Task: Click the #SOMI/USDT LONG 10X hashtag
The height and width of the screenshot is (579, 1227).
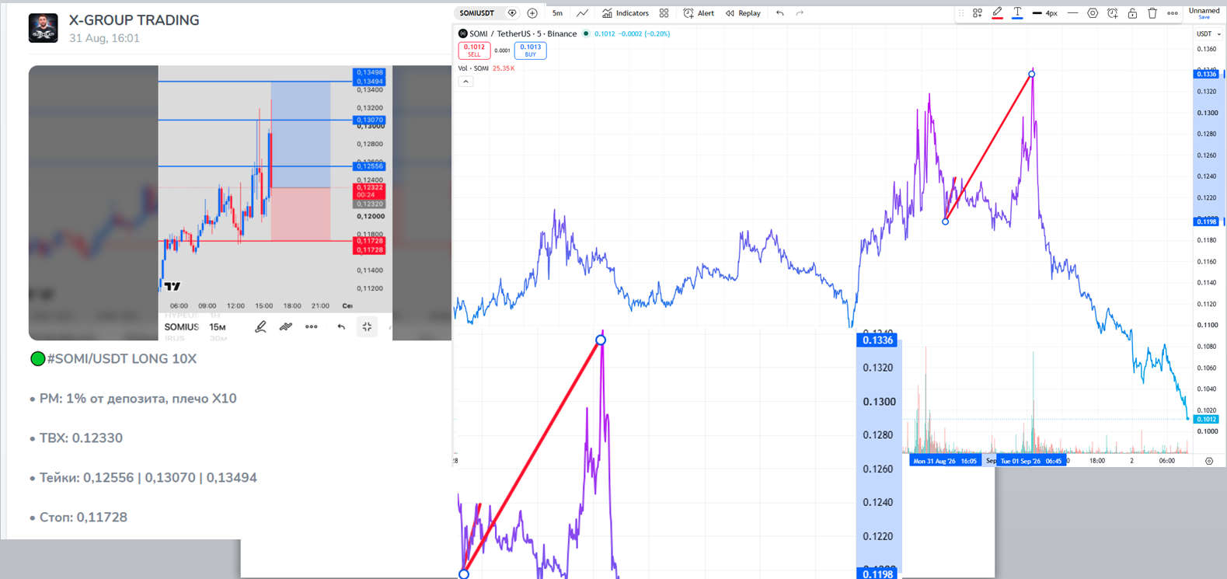Action: 121,359
